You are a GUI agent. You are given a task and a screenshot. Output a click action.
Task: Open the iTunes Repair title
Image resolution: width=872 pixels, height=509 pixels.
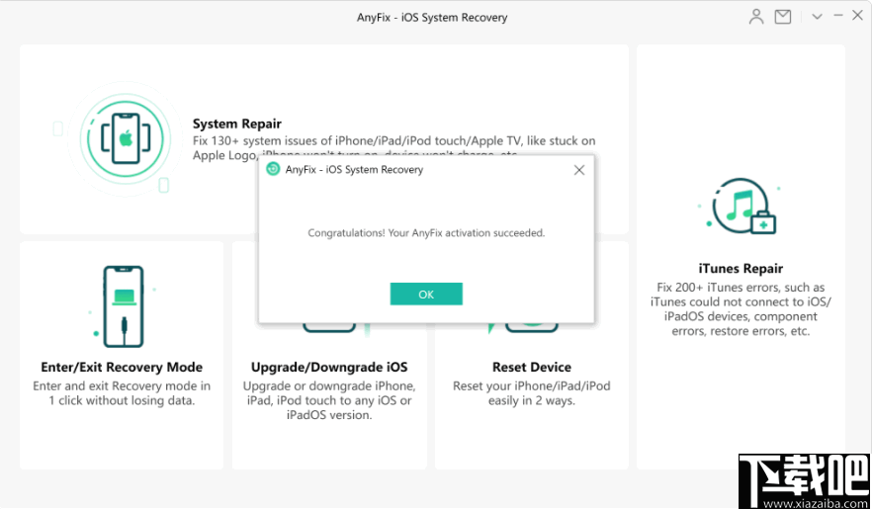[741, 269]
